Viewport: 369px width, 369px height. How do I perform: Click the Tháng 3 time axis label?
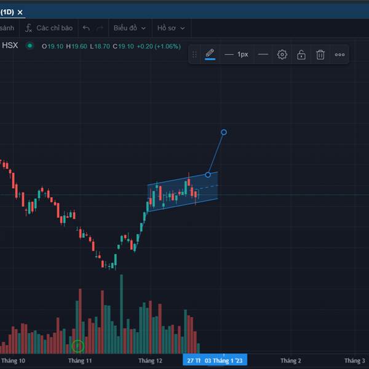pos(355,360)
